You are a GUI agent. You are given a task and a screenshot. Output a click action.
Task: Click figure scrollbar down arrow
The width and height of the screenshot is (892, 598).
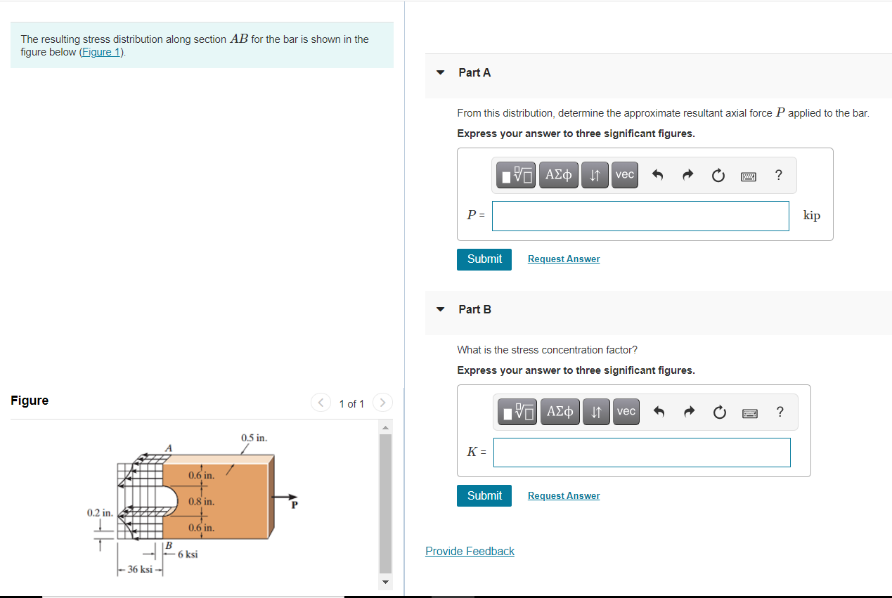click(x=385, y=582)
